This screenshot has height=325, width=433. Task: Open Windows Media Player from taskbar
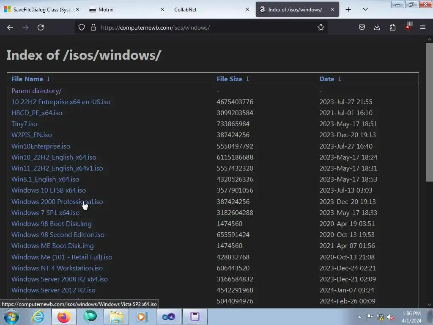pos(143,317)
